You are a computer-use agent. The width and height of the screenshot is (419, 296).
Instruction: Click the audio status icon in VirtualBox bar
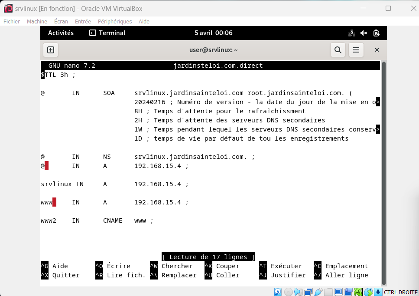pyautogui.click(x=299, y=292)
